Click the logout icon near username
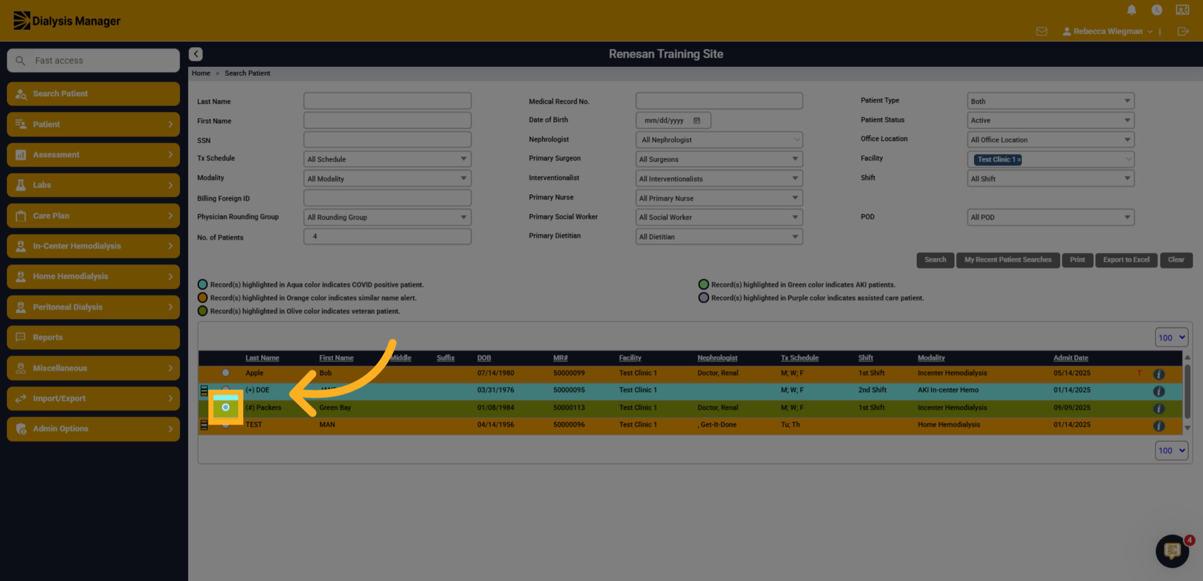The height and width of the screenshot is (581, 1203). 1183,32
